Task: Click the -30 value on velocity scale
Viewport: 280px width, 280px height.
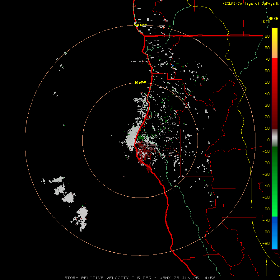Action: tap(266, 175)
